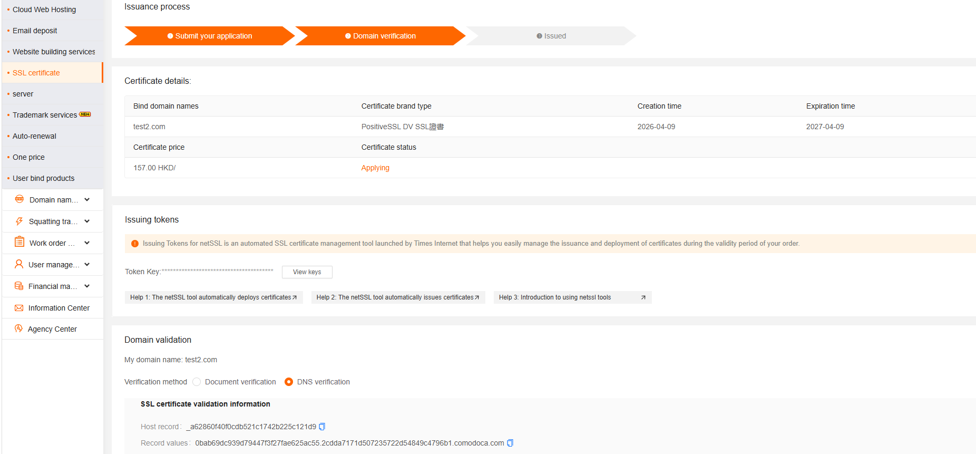Viewport: 976px width, 454px height.
Task: Open Cloud Web Hosting menu item
Action: pyautogui.click(x=44, y=9)
